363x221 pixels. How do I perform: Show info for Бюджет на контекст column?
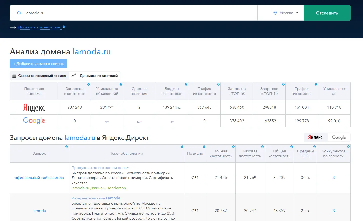[186, 84]
